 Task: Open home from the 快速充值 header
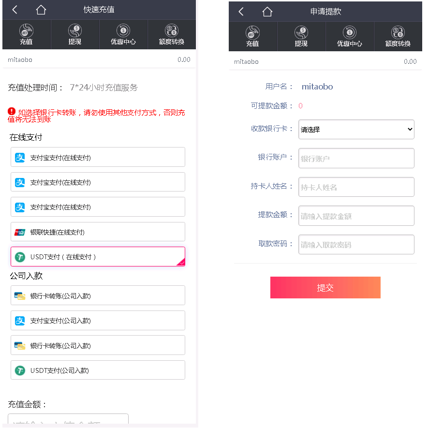tap(41, 10)
